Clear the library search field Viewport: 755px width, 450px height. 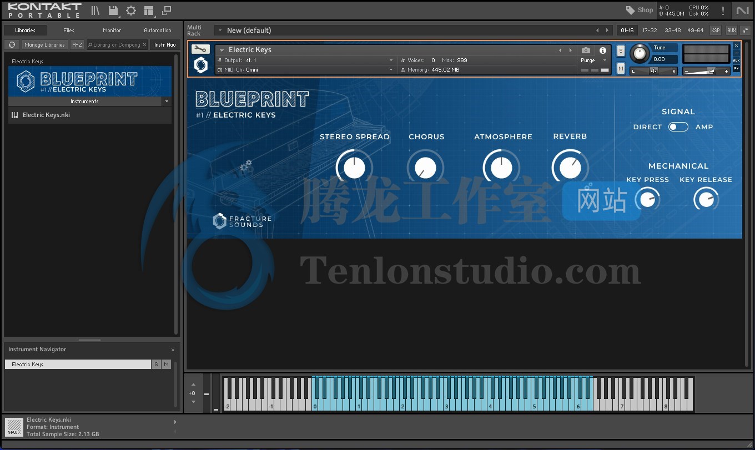click(x=145, y=45)
